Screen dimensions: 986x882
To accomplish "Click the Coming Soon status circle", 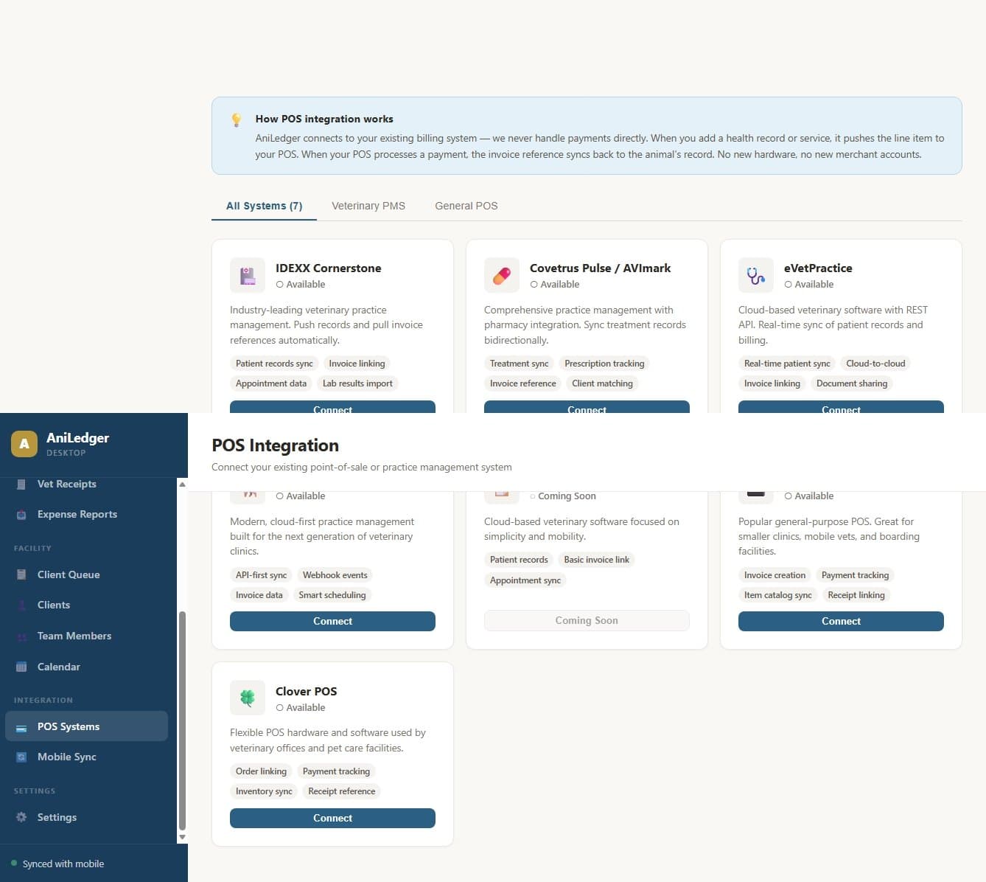I will [534, 496].
